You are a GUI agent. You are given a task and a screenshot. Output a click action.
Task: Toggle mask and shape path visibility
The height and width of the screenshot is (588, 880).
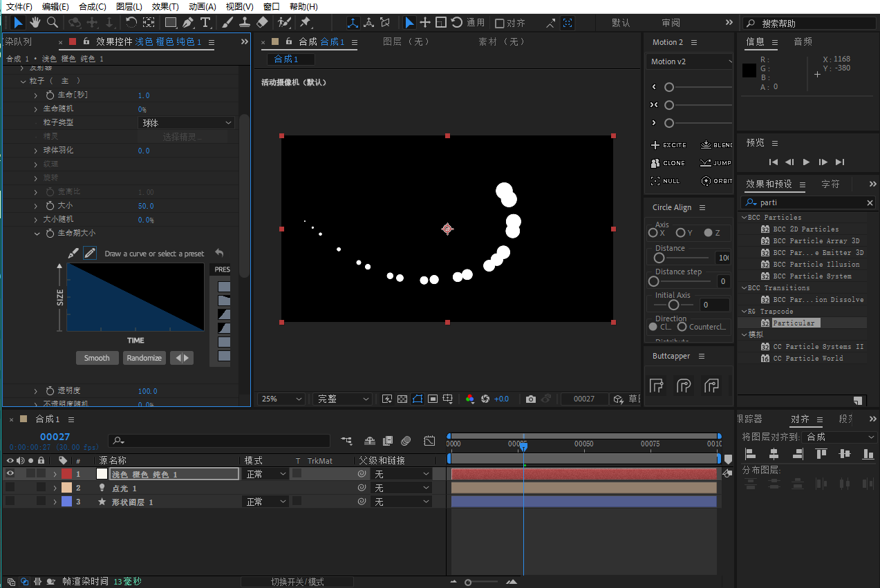tap(417, 399)
